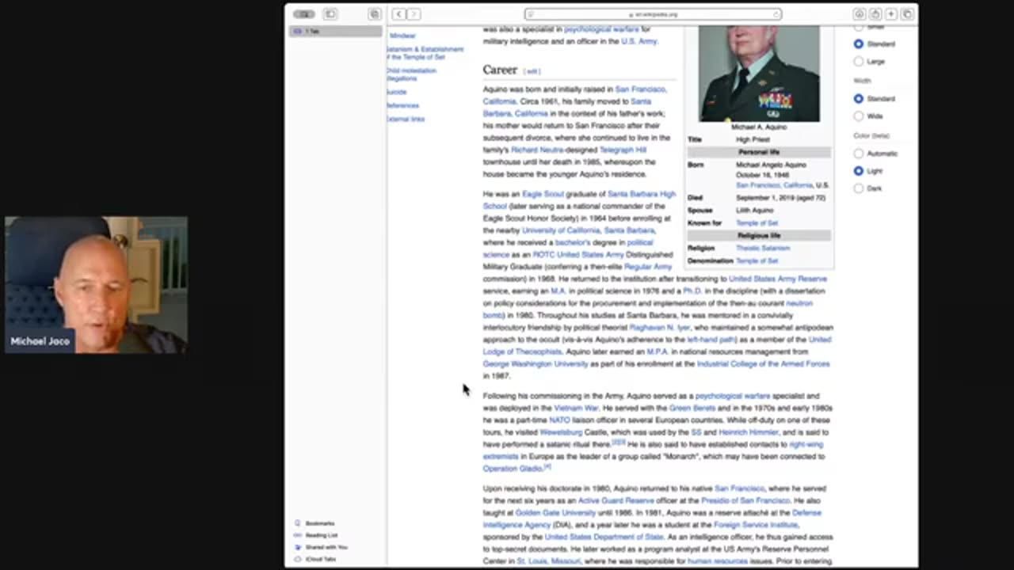Jump to Satanism & Establishment contents entry

(x=425, y=53)
